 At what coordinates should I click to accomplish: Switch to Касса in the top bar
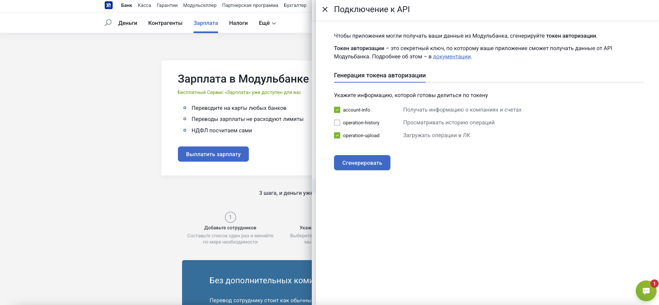[x=144, y=5]
